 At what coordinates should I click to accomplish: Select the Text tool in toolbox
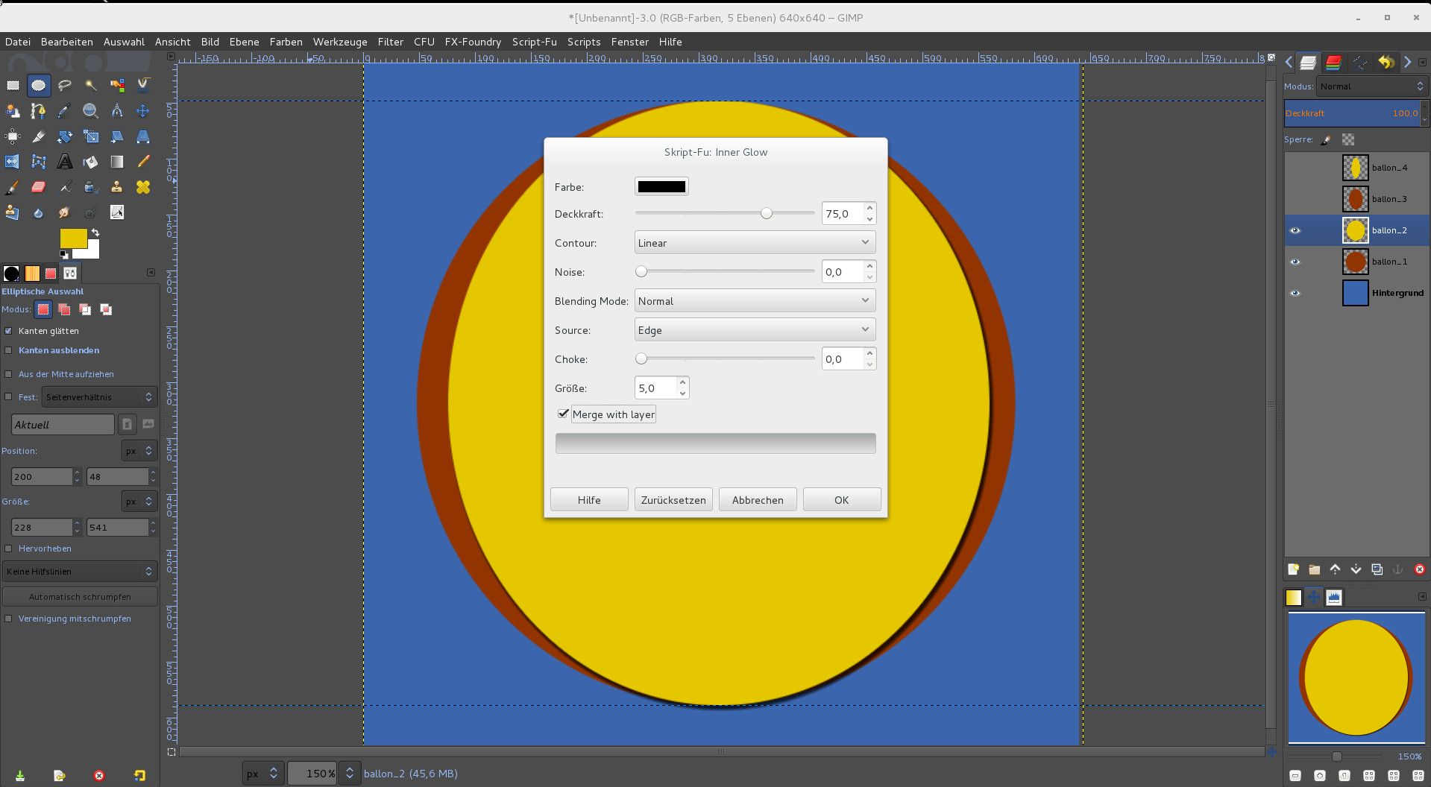click(x=65, y=162)
